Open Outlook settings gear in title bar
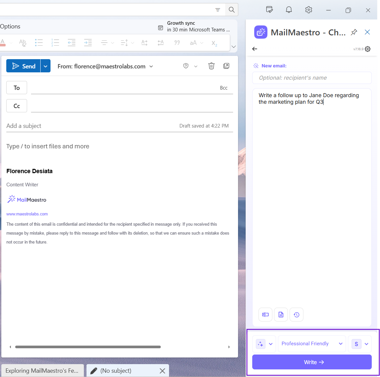 [308, 10]
